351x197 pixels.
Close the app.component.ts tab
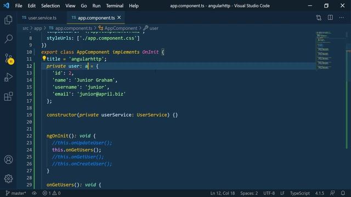point(119,18)
